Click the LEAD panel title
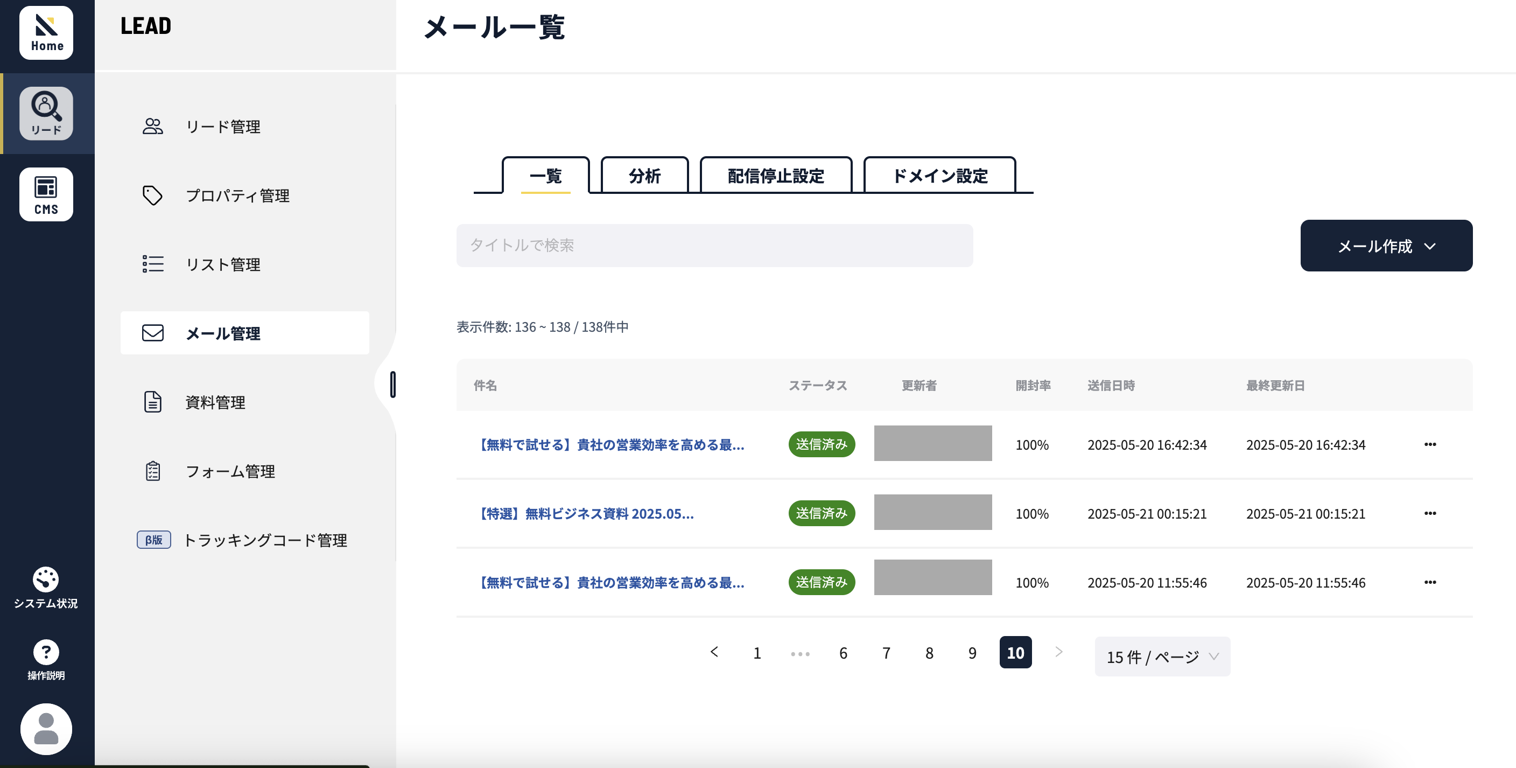The height and width of the screenshot is (768, 1516). (x=146, y=26)
